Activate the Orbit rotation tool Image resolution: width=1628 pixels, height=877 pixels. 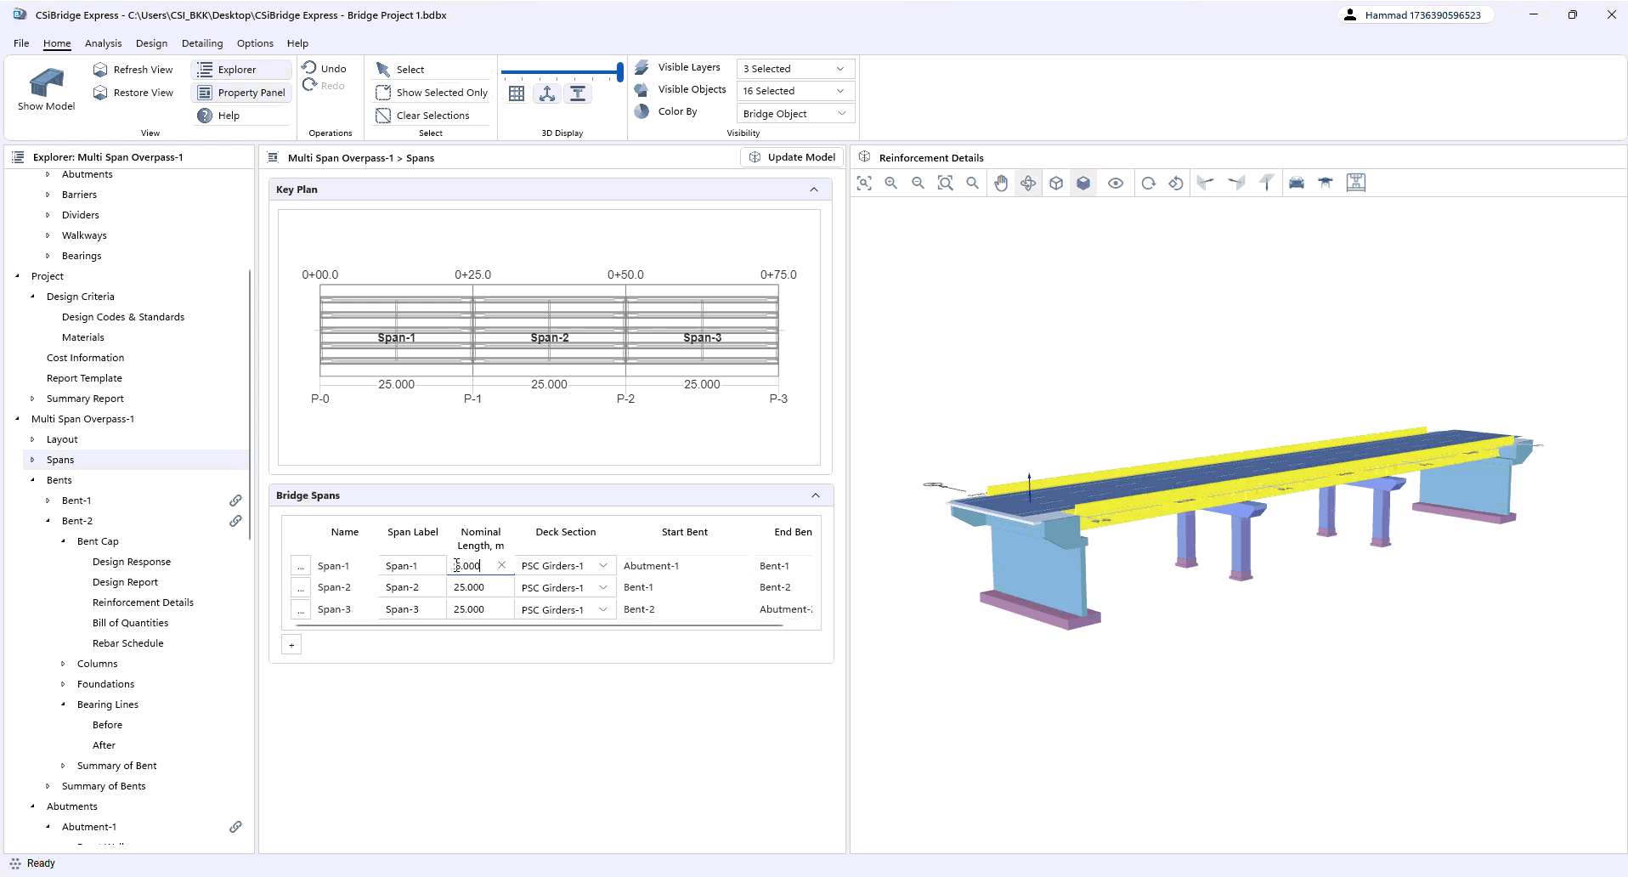[1028, 182]
